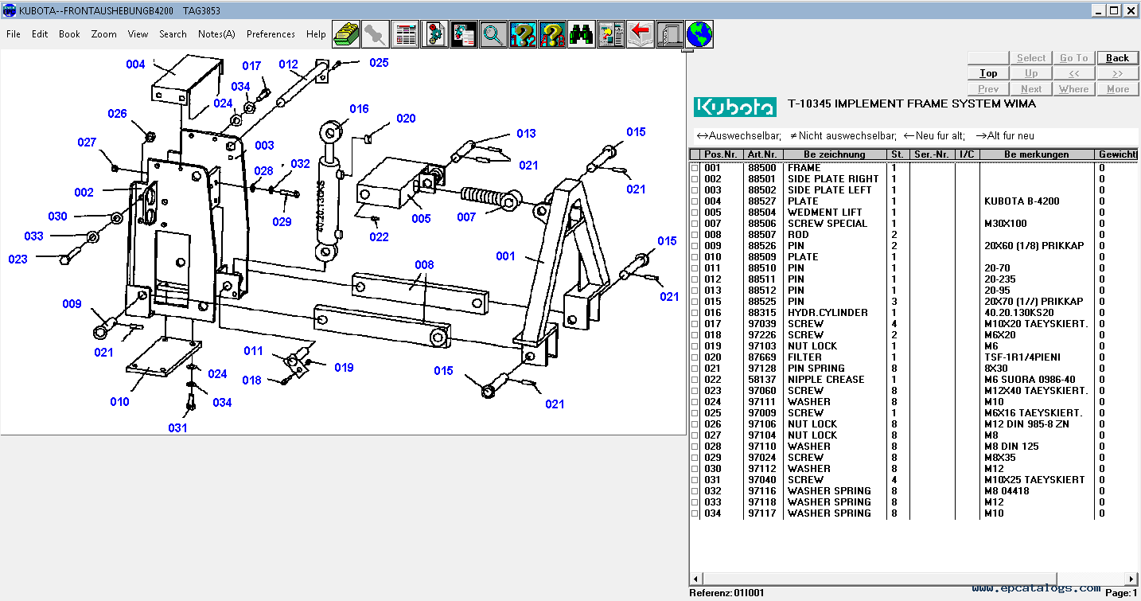Click the picture-and-text view icon
This screenshot has width=1141, height=601.
(463, 34)
